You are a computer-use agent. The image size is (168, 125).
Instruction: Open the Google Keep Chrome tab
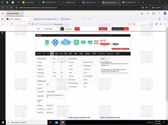[x=31, y=2]
